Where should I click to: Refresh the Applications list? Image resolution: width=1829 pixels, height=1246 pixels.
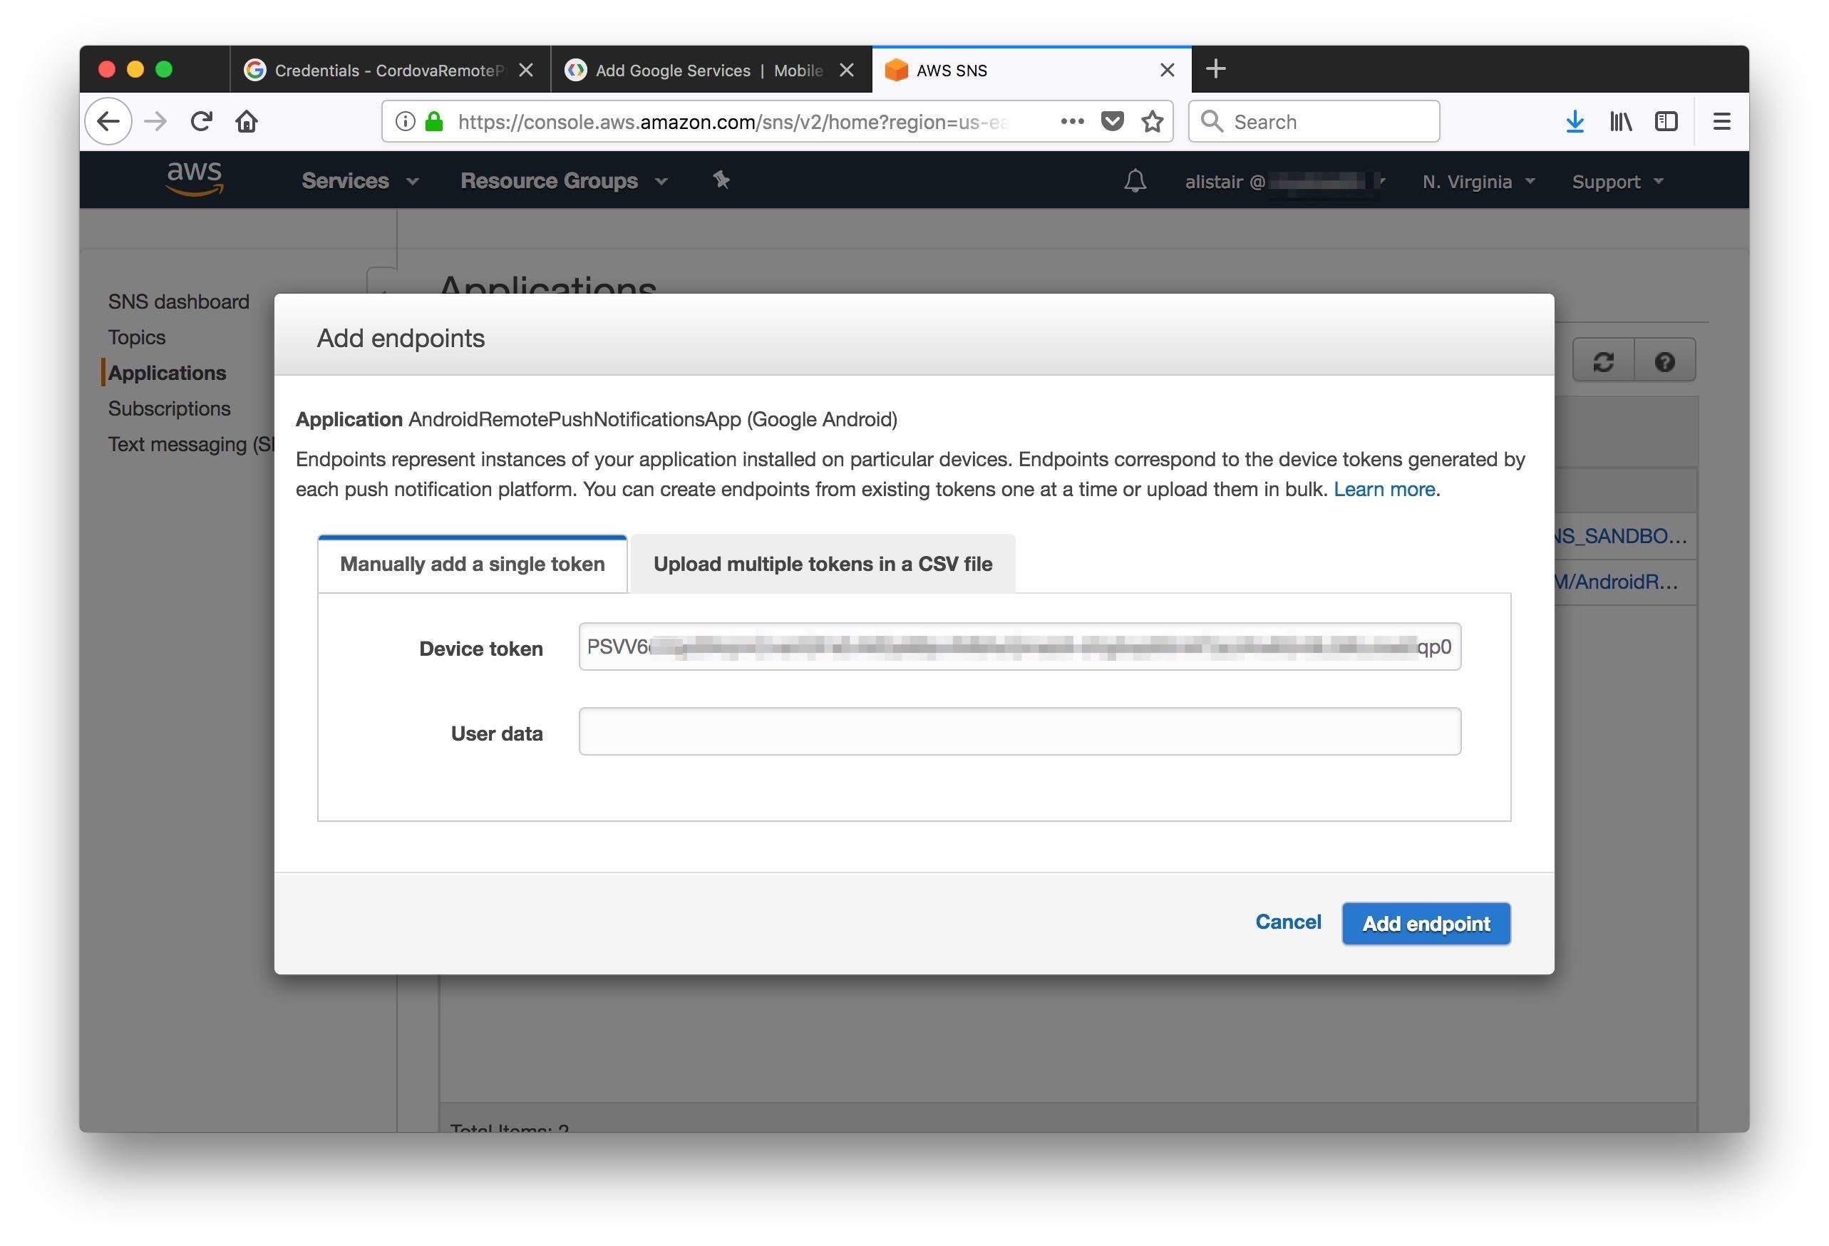tap(1602, 361)
